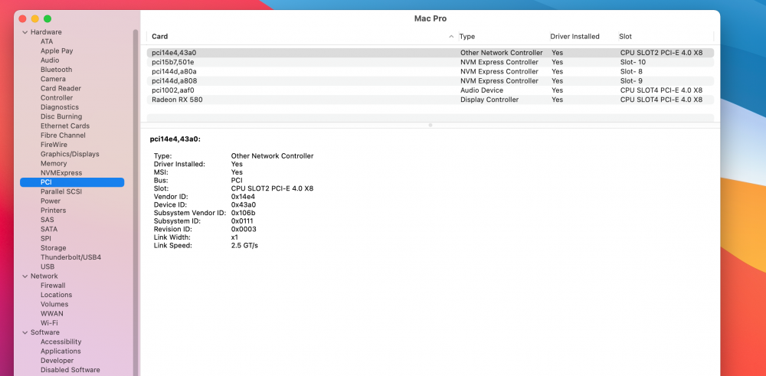The height and width of the screenshot is (376, 766).
Task: Open NVMExpress in the sidebar
Action: point(61,173)
